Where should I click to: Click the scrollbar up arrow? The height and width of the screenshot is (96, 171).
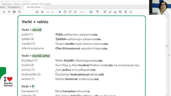coord(167,17)
